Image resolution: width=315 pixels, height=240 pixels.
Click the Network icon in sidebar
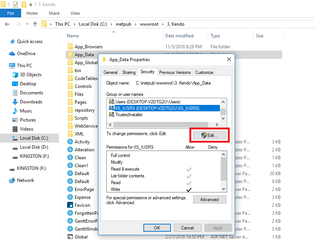pos(12,180)
